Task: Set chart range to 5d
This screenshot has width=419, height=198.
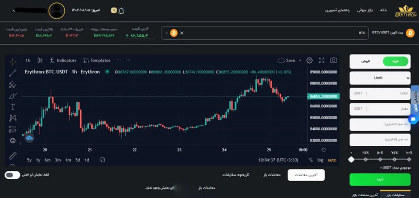Action: [x=78, y=160]
